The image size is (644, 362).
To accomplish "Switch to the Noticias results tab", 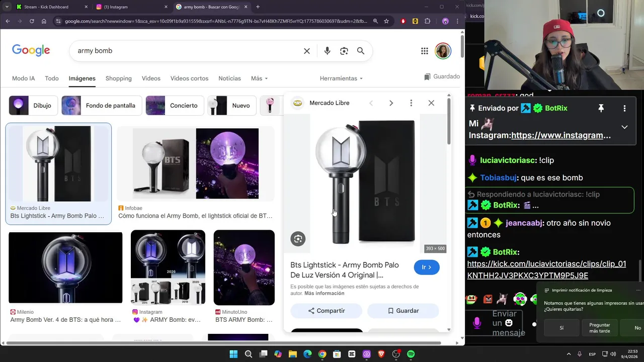I will point(229,78).
